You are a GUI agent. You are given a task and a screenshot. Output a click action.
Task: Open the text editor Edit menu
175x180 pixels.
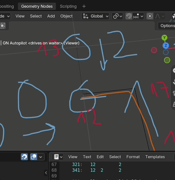click(100, 157)
